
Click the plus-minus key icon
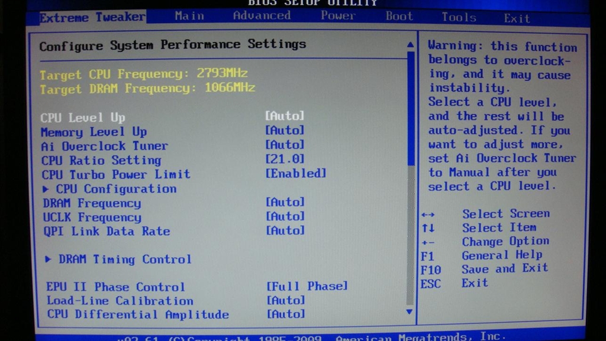click(x=428, y=243)
